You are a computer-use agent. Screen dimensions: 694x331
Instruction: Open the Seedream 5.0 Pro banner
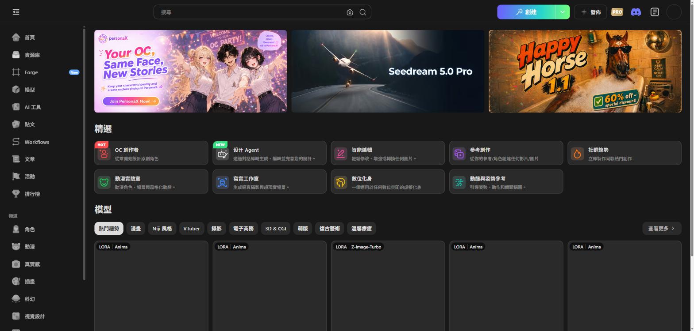(x=388, y=71)
